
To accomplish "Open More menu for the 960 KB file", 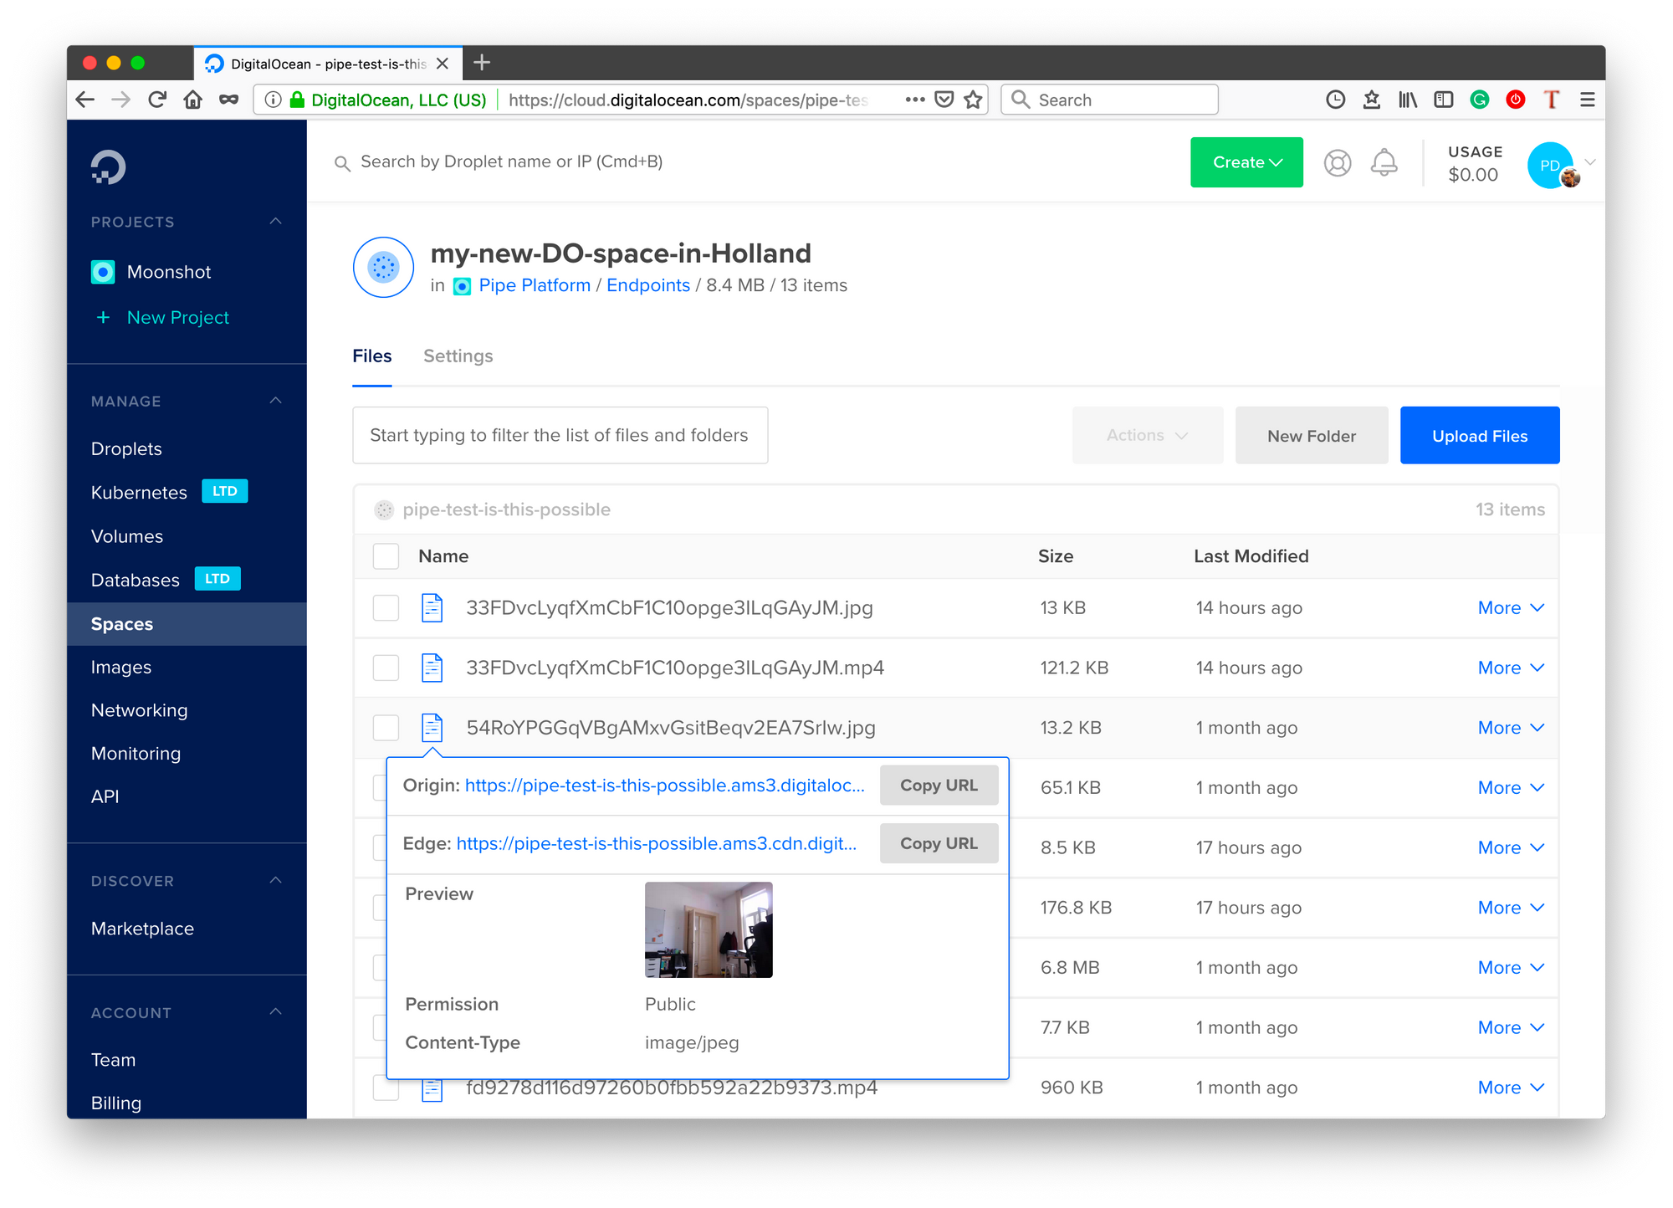I will (1511, 1088).
